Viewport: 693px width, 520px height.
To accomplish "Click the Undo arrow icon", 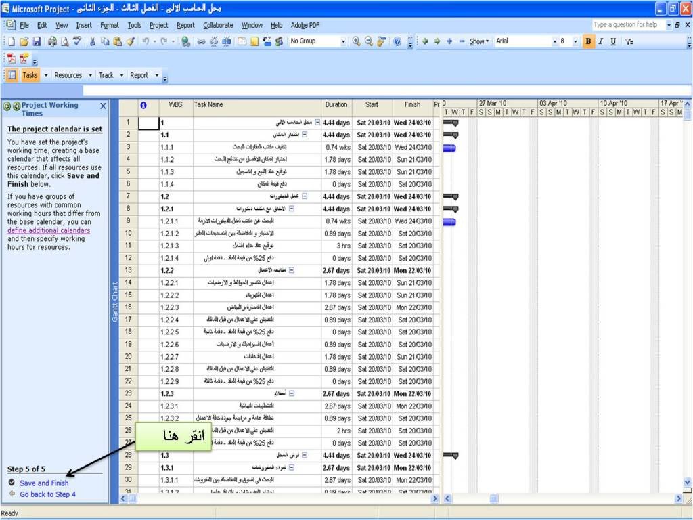I will coord(146,41).
